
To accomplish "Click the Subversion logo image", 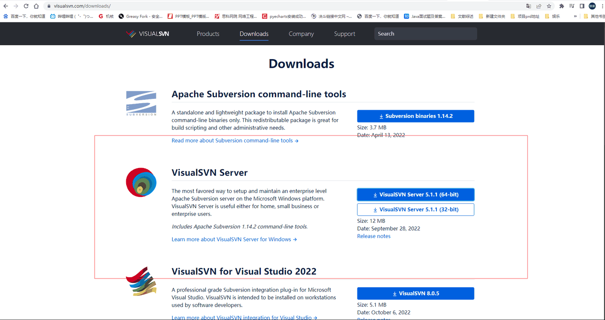I will tap(141, 103).
